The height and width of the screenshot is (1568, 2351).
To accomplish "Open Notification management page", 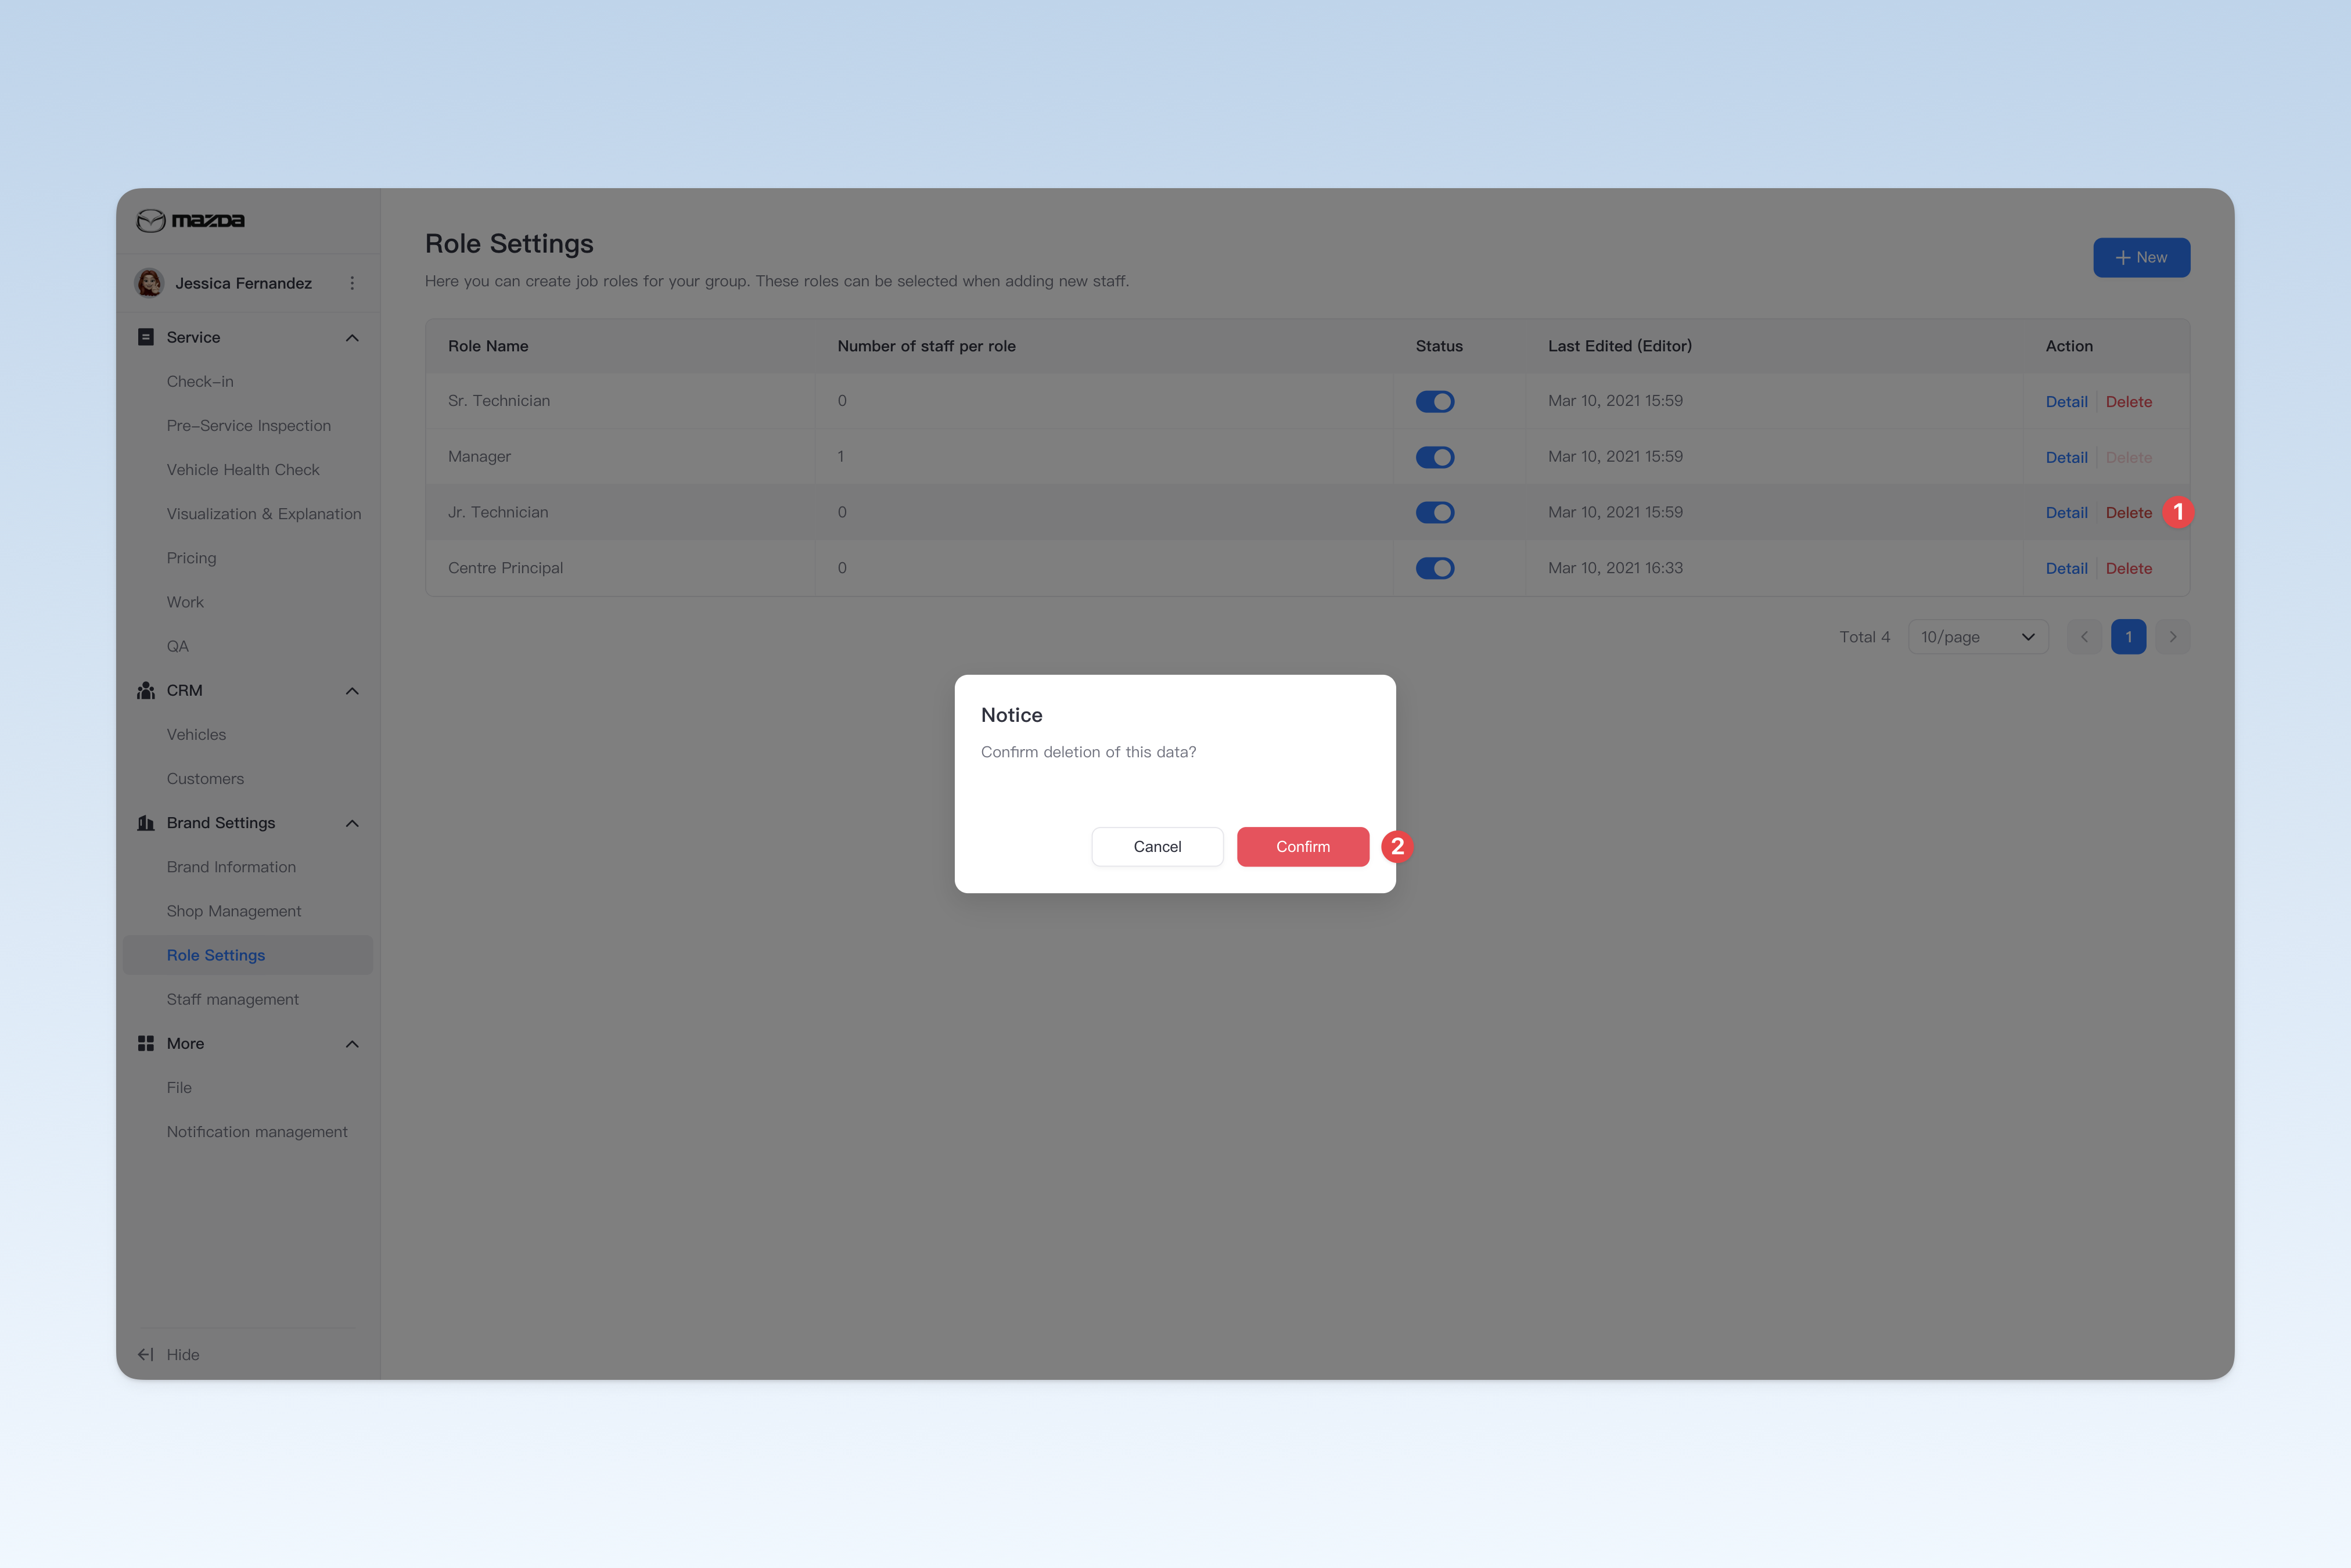I will (x=257, y=1131).
